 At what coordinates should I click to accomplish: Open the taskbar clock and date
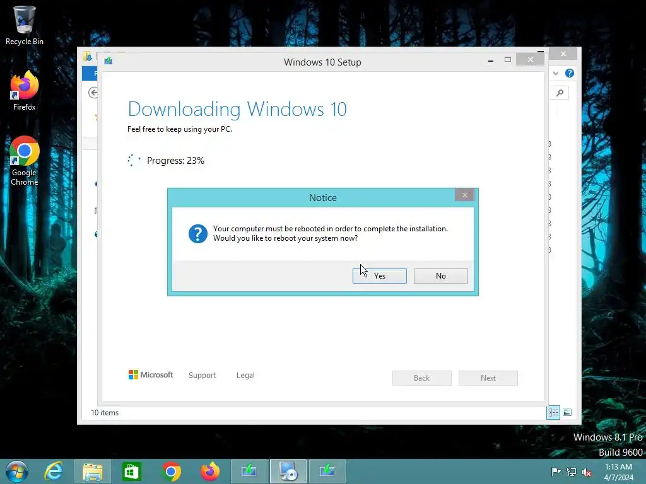(618, 472)
